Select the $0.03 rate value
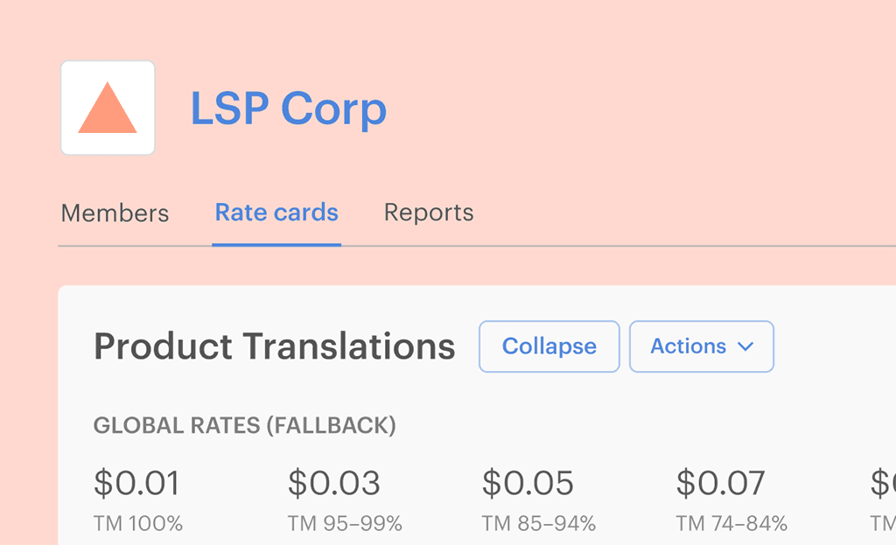 coord(334,483)
